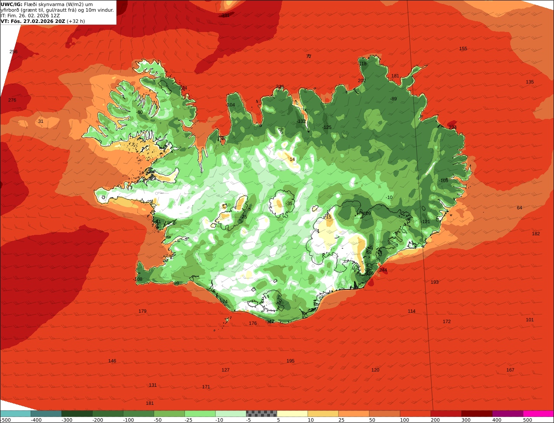Click the 'VT: Fös. 27.02.2026 20Z' valid time line
This screenshot has width=554, height=423.
42,21
